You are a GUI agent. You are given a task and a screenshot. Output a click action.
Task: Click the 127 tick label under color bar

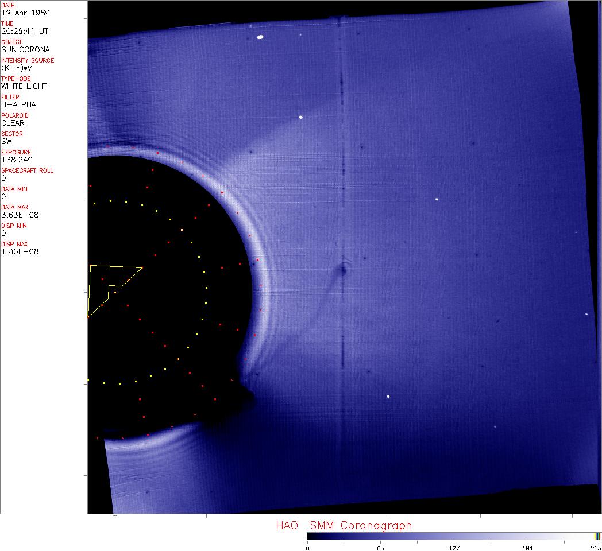(x=454, y=548)
